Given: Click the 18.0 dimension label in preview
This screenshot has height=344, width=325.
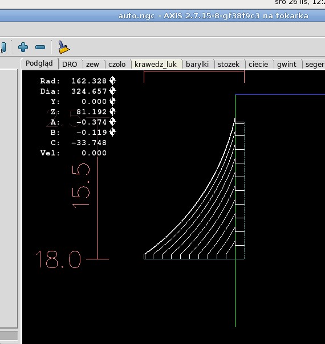Looking at the screenshot, I should (58, 259).
